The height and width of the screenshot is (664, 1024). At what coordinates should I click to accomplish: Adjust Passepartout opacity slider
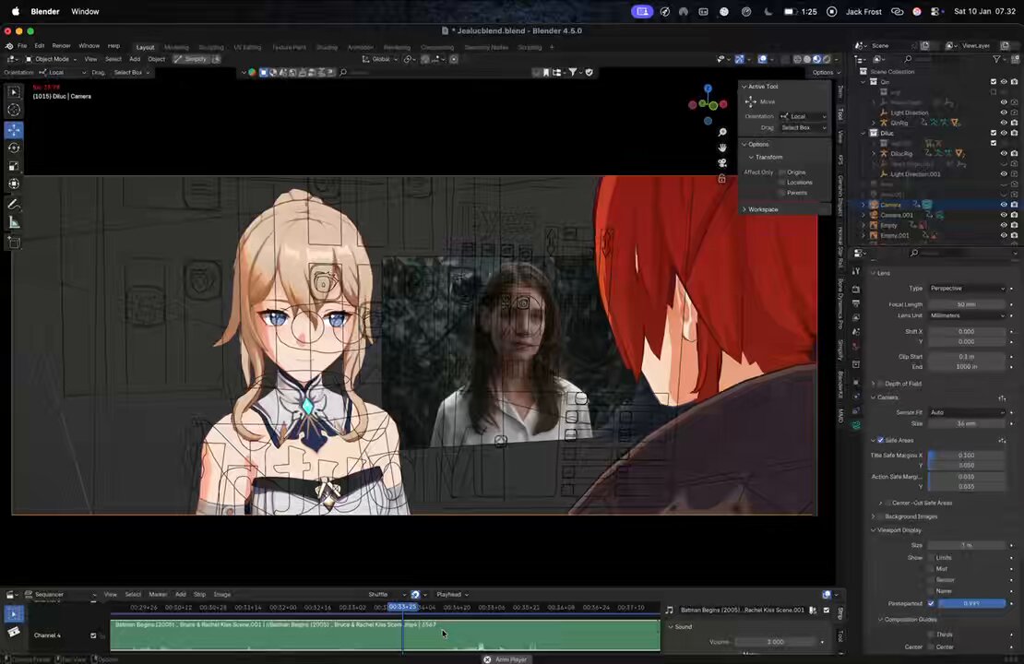(x=971, y=603)
